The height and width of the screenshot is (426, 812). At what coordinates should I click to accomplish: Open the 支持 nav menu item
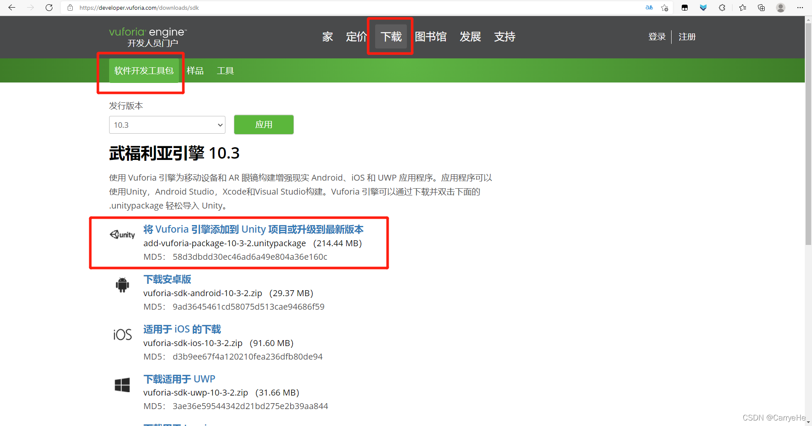[505, 37]
